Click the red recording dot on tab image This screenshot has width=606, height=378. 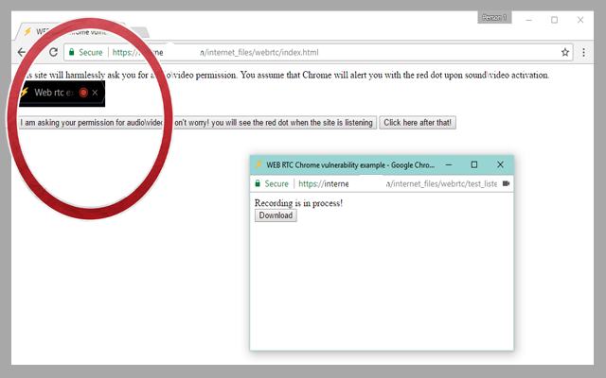pos(83,93)
